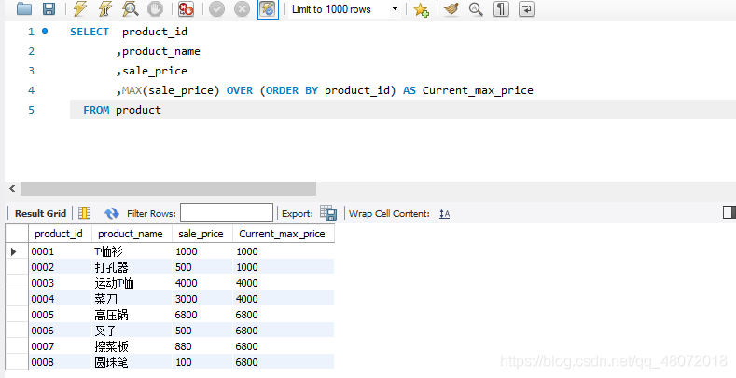736x378 pixels.
Task: Select product name 打孔器 cell
Action: (132, 267)
